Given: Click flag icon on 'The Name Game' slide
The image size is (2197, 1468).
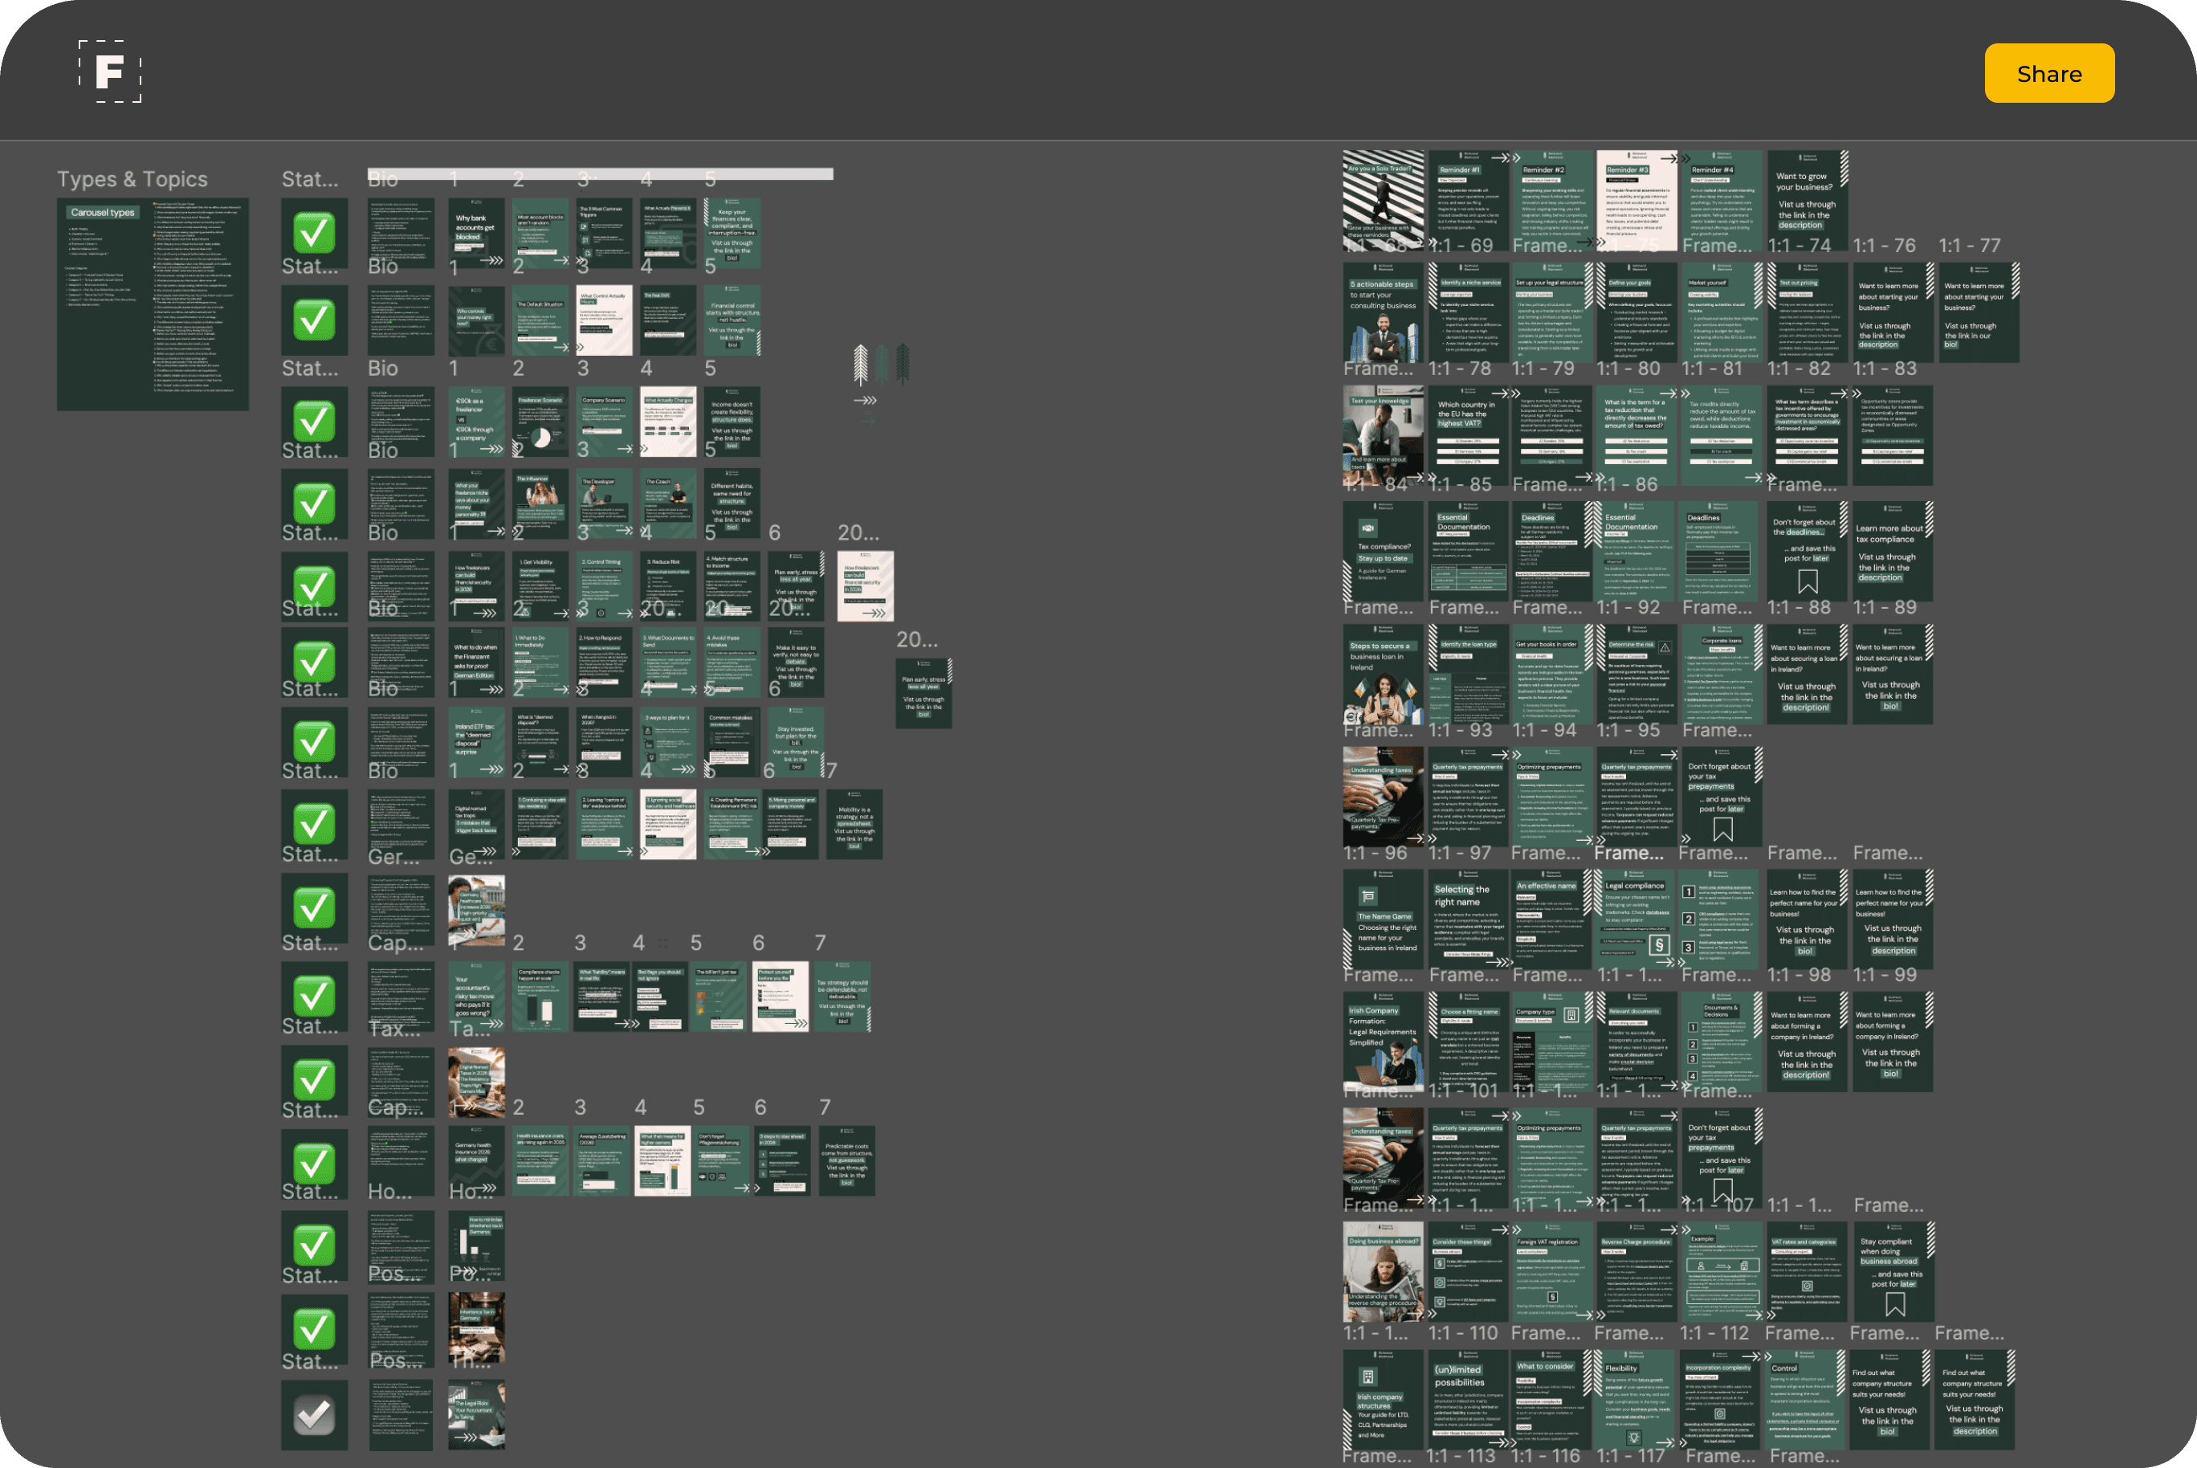Looking at the screenshot, I should [1368, 895].
